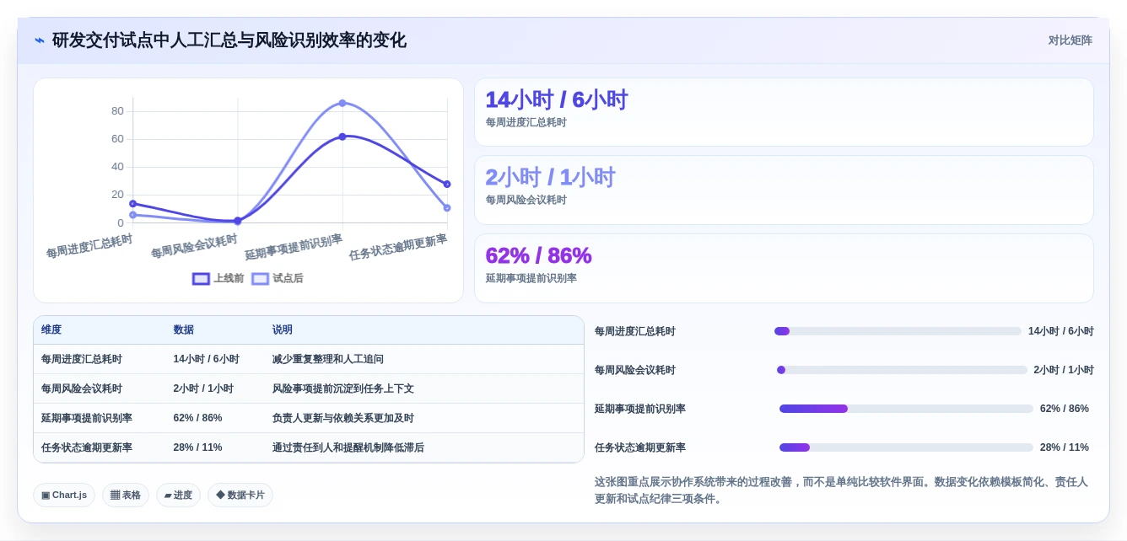Click the 数据卡片 tag chip
The width and height of the screenshot is (1127, 541).
pyautogui.click(x=240, y=495)
